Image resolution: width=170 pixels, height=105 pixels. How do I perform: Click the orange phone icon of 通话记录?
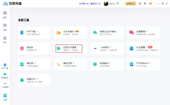point(59,64)
